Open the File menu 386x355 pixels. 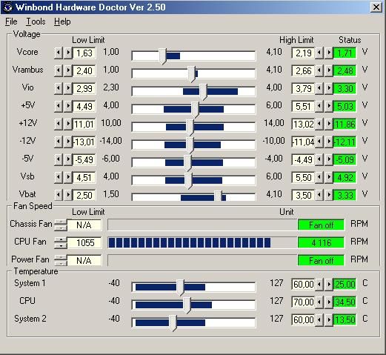coord(11,21)
